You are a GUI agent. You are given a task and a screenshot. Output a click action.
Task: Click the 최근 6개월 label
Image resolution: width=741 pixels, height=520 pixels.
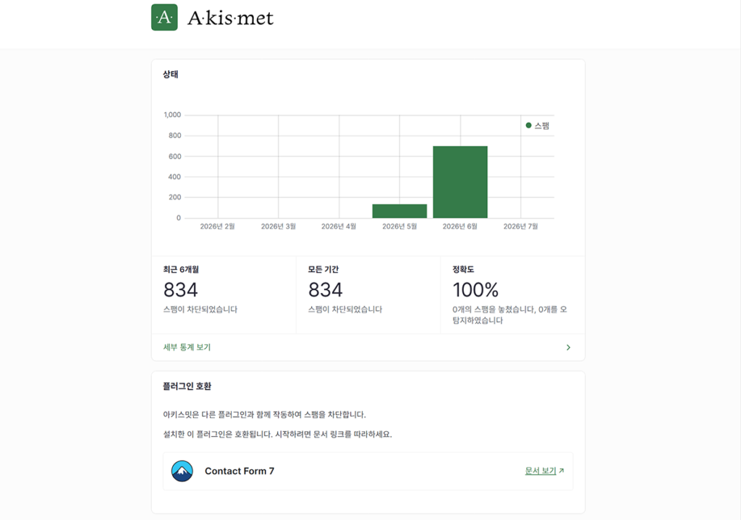pos(181,269)
